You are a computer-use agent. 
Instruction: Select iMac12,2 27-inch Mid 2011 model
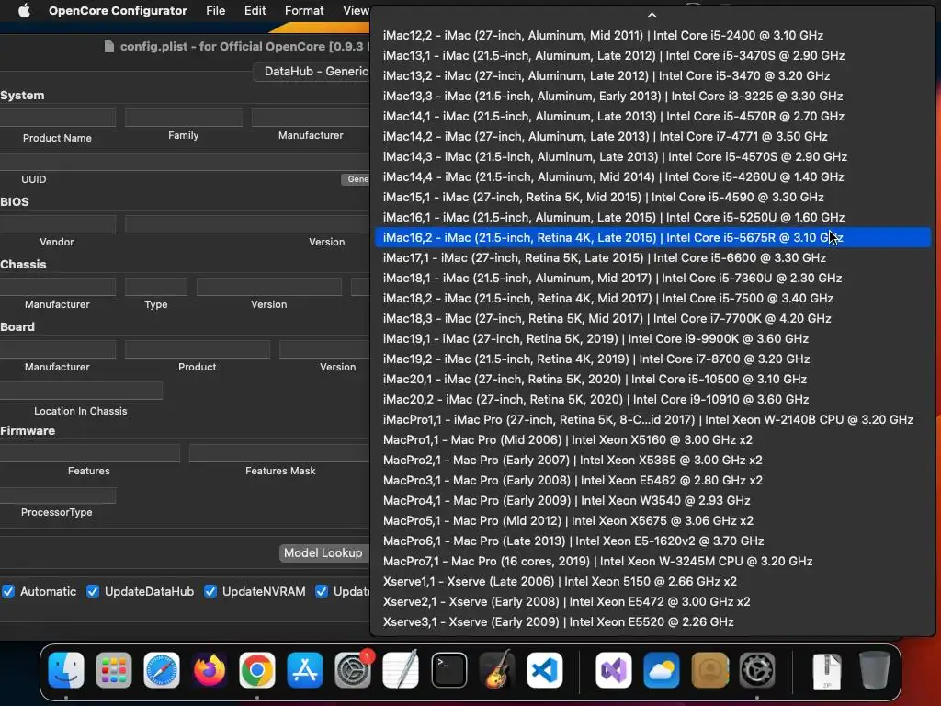coord(652,36)
